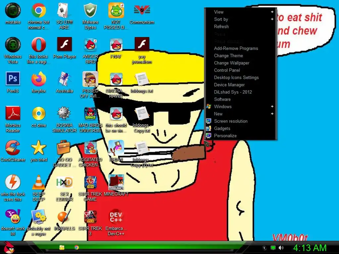This screenshot has width=339, height=254.
Task: Open the Angry Bird start button
Action: click(9, 247)
